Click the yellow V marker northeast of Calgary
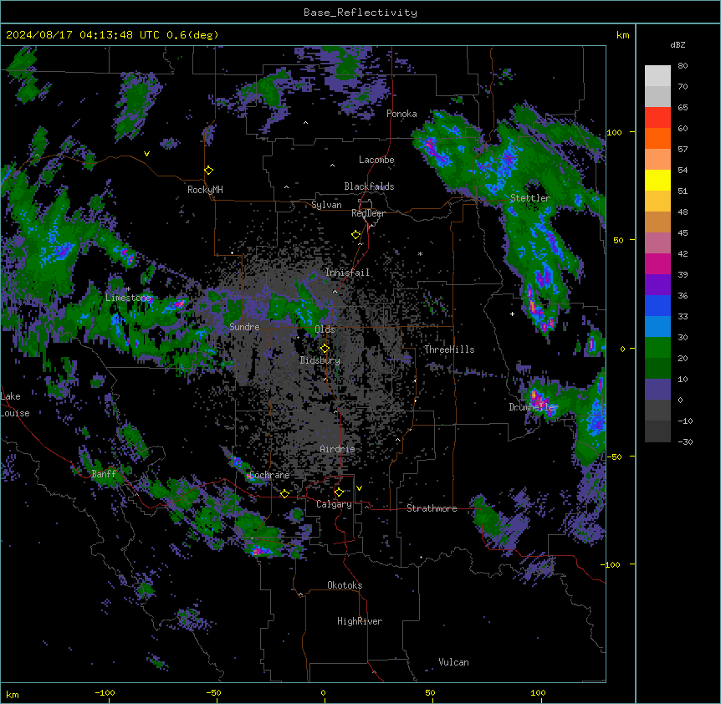Image resolution: width=721 pixels, height=704 pixels. [359, 488]
